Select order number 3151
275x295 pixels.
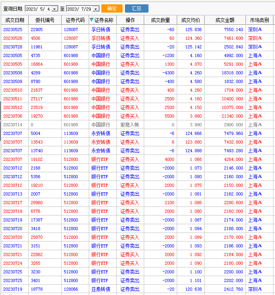click(35, 246)
